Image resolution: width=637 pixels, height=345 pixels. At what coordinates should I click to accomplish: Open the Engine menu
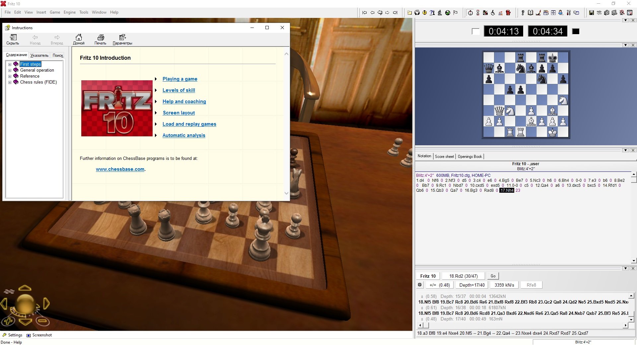[x=70, y=12]
